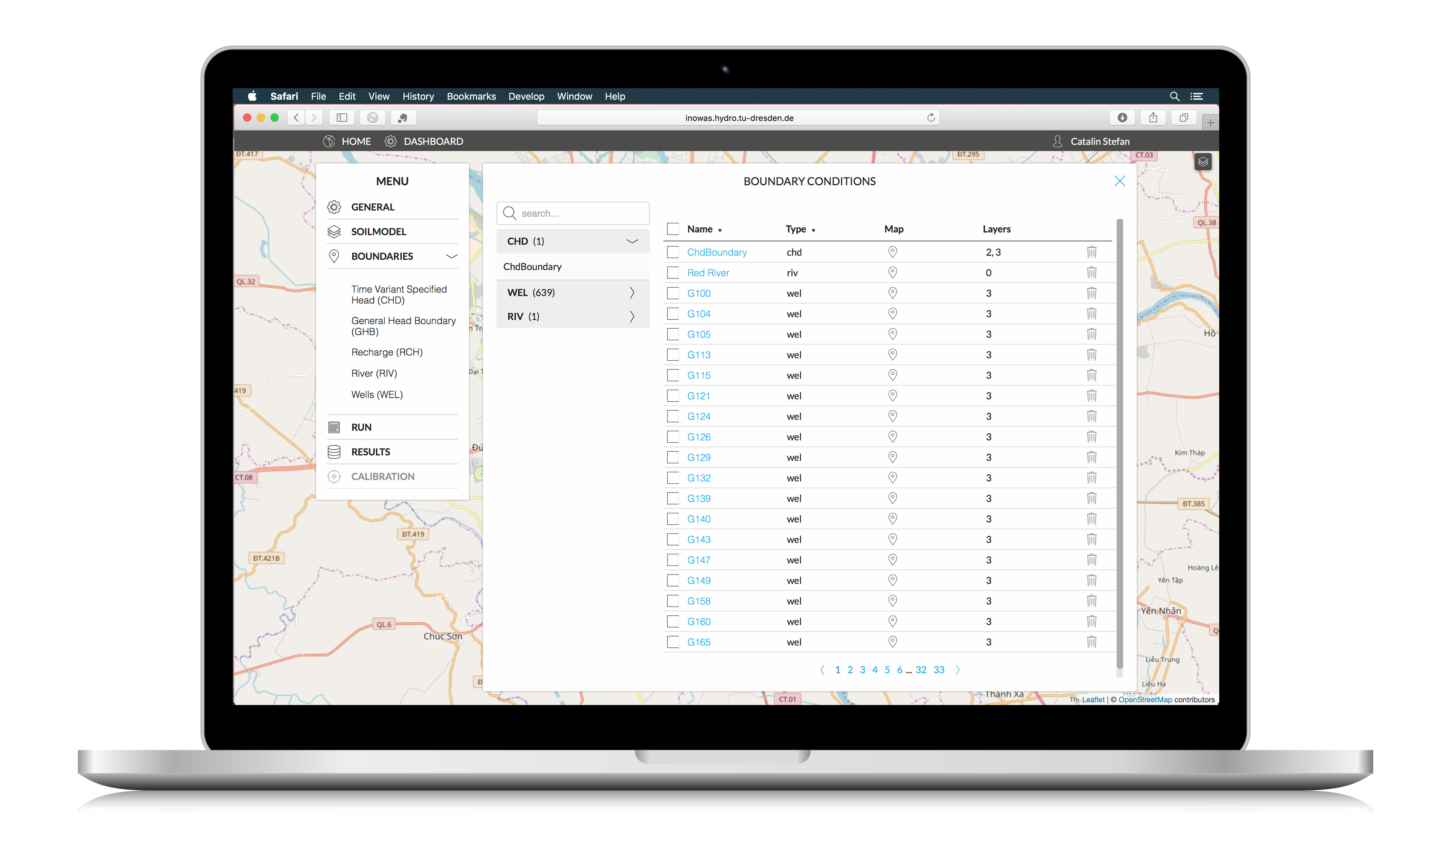This screenshot has width=1455, height=860.
Task: Open the G124 boundary link
Action: (698, 416)
